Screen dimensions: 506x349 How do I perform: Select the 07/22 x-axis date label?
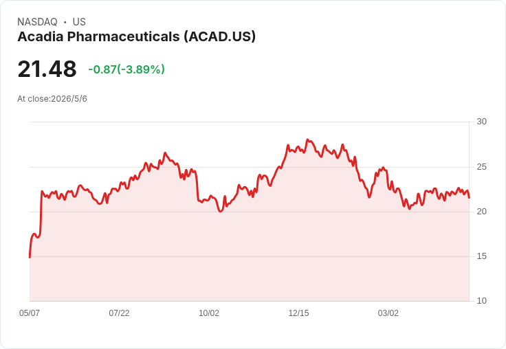click(119, 313)
